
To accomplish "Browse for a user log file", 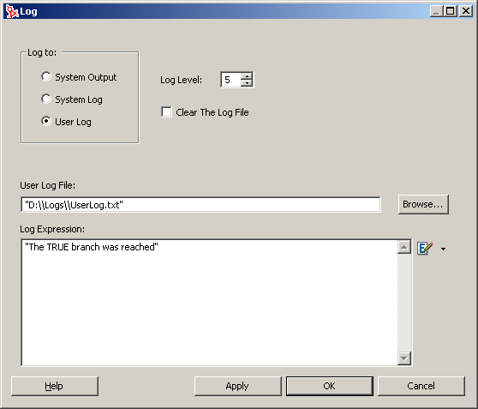I will coord(423,204).
